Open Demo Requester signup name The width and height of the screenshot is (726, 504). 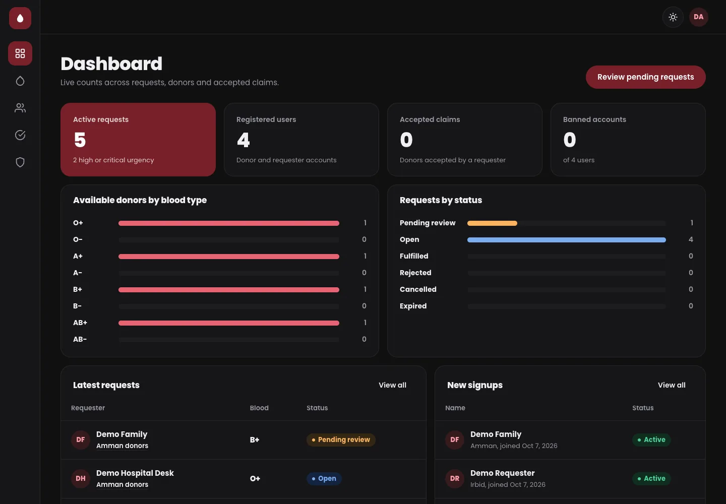[x=503, y=473]
